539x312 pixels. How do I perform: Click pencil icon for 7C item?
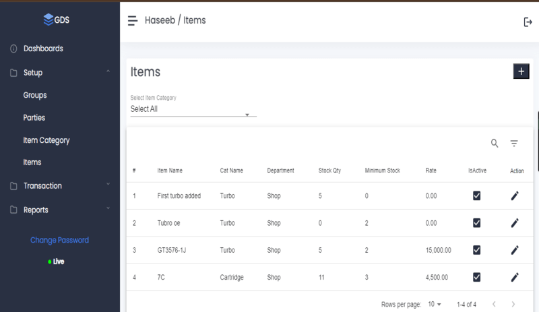click(515, 277)
